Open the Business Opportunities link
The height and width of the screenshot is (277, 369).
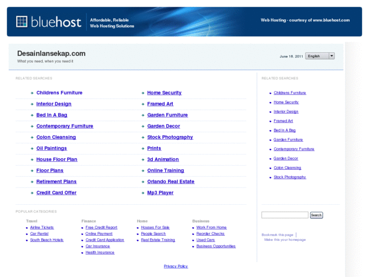[x=216, y=246]
